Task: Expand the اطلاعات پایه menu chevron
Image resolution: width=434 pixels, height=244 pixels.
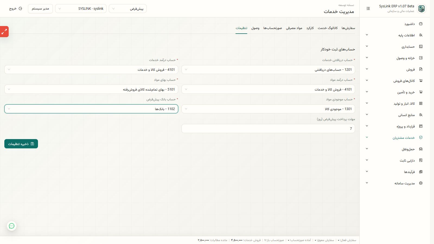Action: [x=367, y=35]
